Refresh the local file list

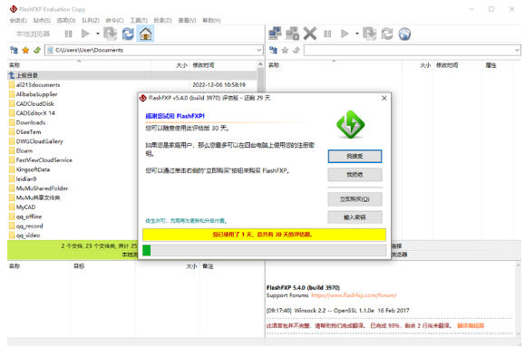pos(128,34)
